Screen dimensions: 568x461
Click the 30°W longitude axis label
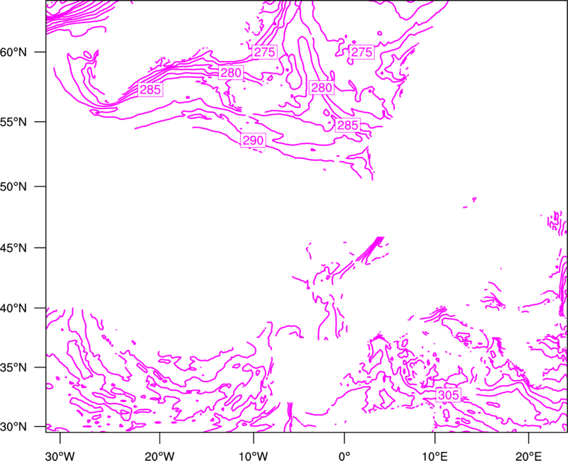60,456
